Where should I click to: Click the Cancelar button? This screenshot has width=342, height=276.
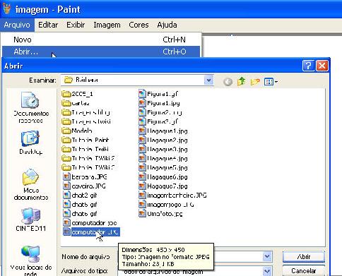[304, 271]
